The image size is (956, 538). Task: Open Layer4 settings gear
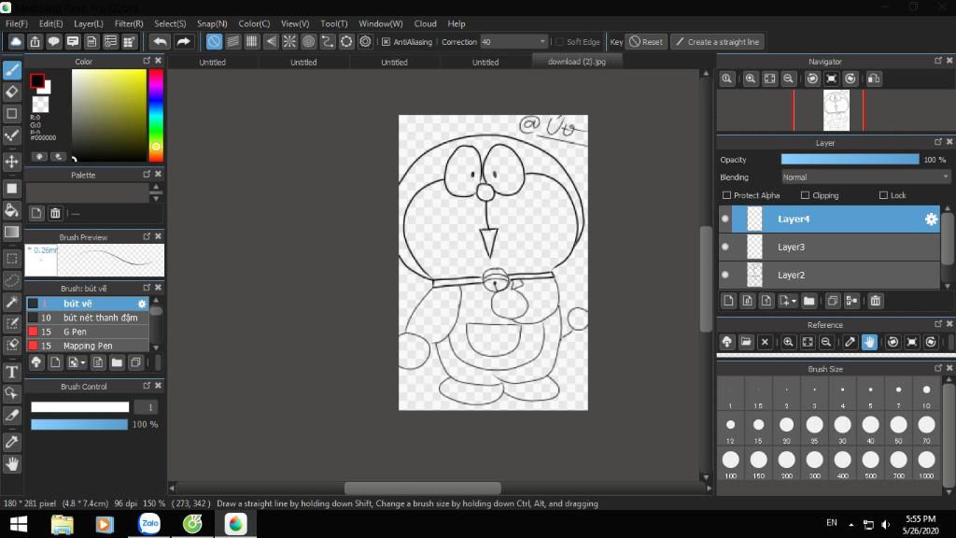coord(930,219)
